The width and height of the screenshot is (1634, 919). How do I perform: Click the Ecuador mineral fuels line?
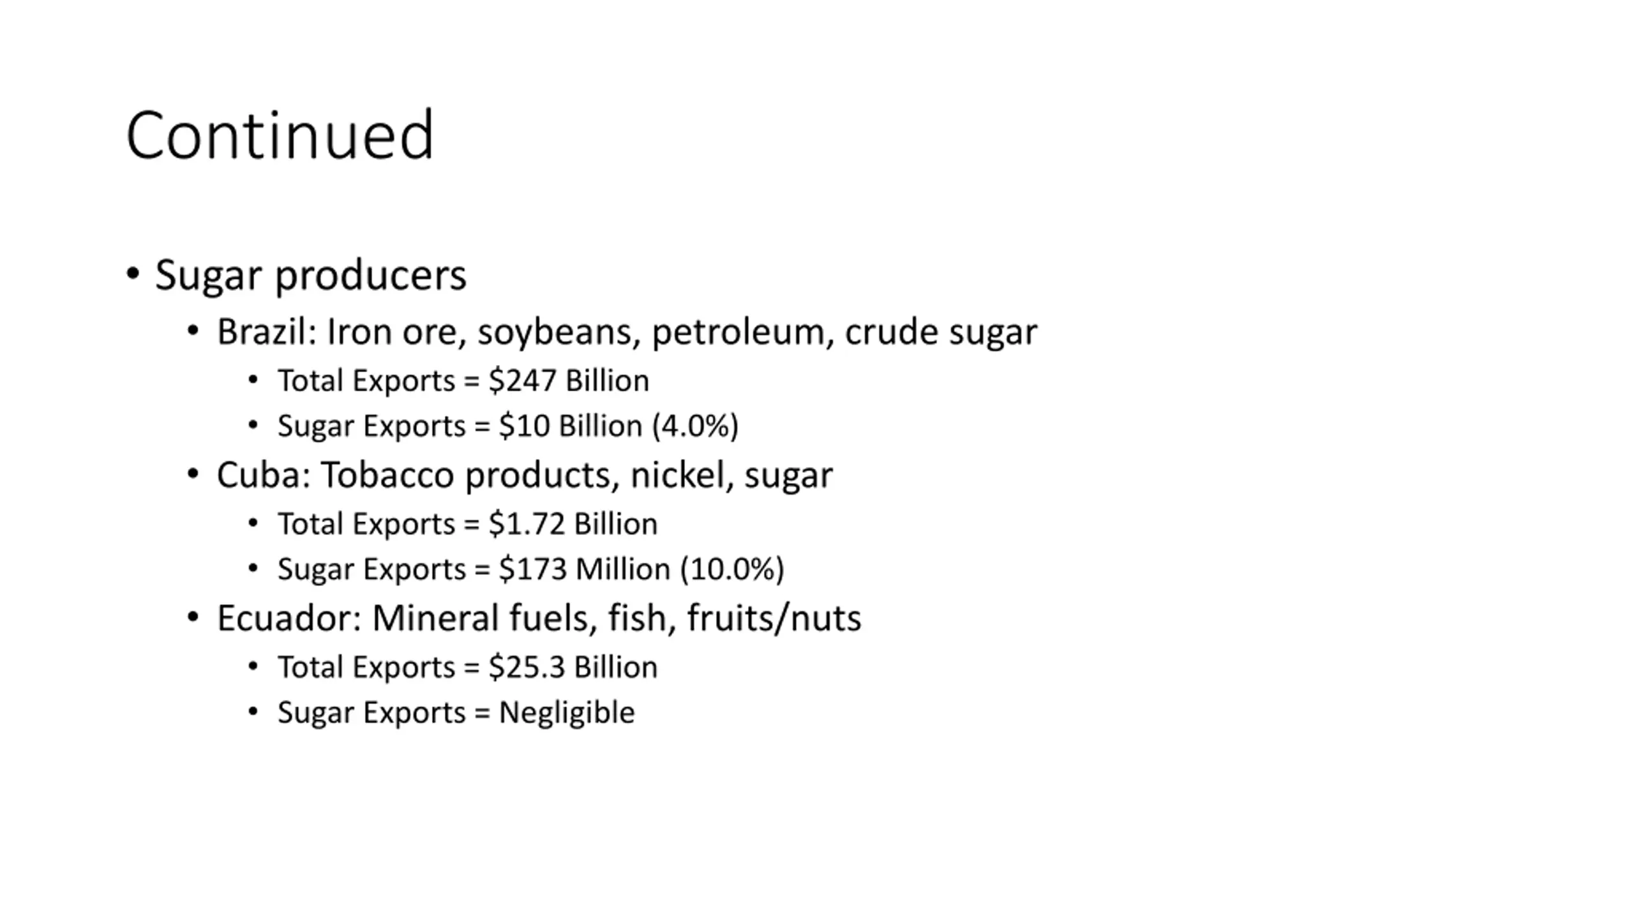tap(539, 618)
